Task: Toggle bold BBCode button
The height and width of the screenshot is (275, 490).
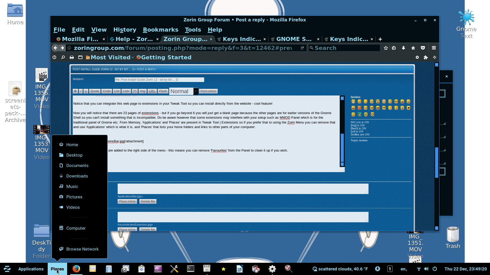Action: [75, 91]
